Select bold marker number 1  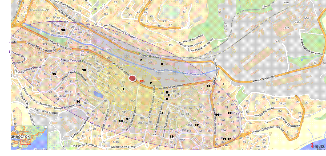[x=123, y=89]
